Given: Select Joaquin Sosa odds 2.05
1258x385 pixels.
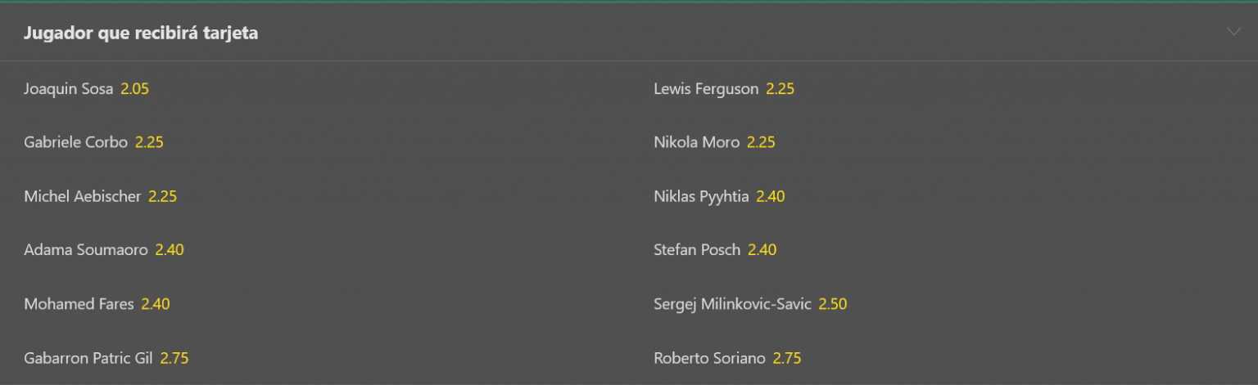Looking at the screenshot, I should pyautogui.click(x=134, y=89).
